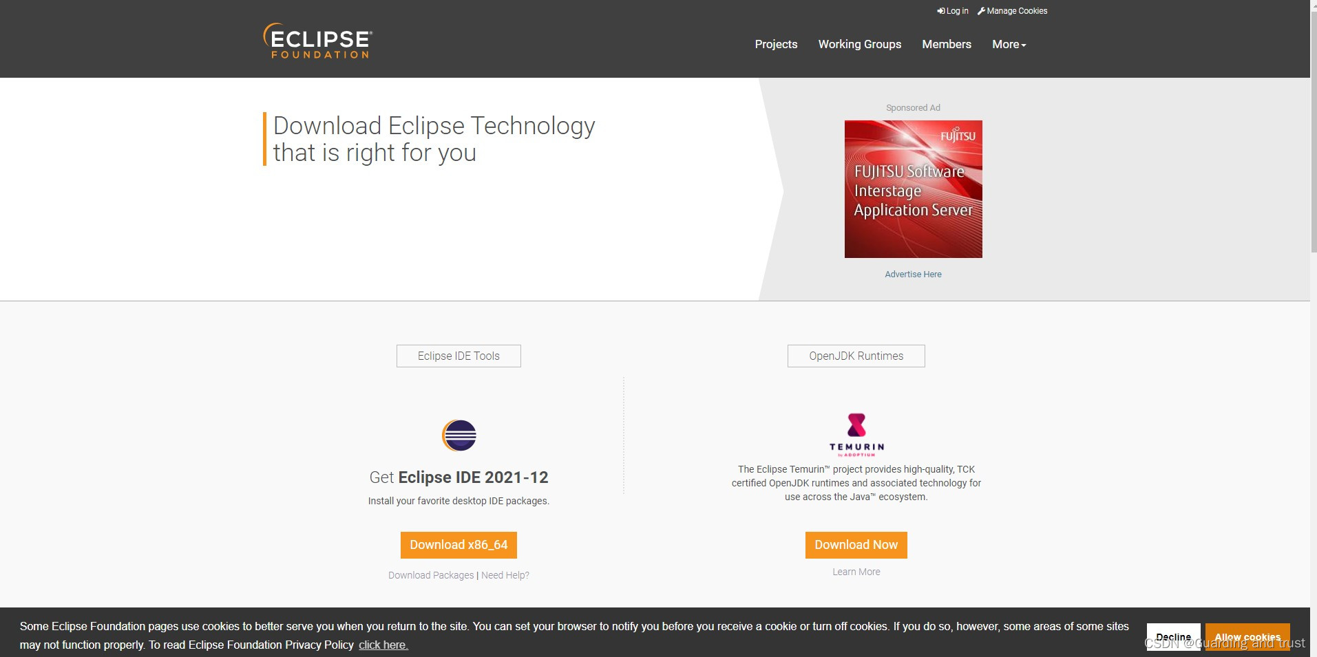Viewport: 1317px width, 657px height.
Task: Open the Learn More link under Temurin
Action: [x=856, y=572]
